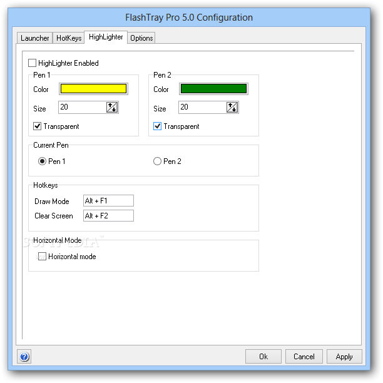Uncheck Transparent for Pen 2
This screenshot has width=383, height=383.
click(157, 126)
